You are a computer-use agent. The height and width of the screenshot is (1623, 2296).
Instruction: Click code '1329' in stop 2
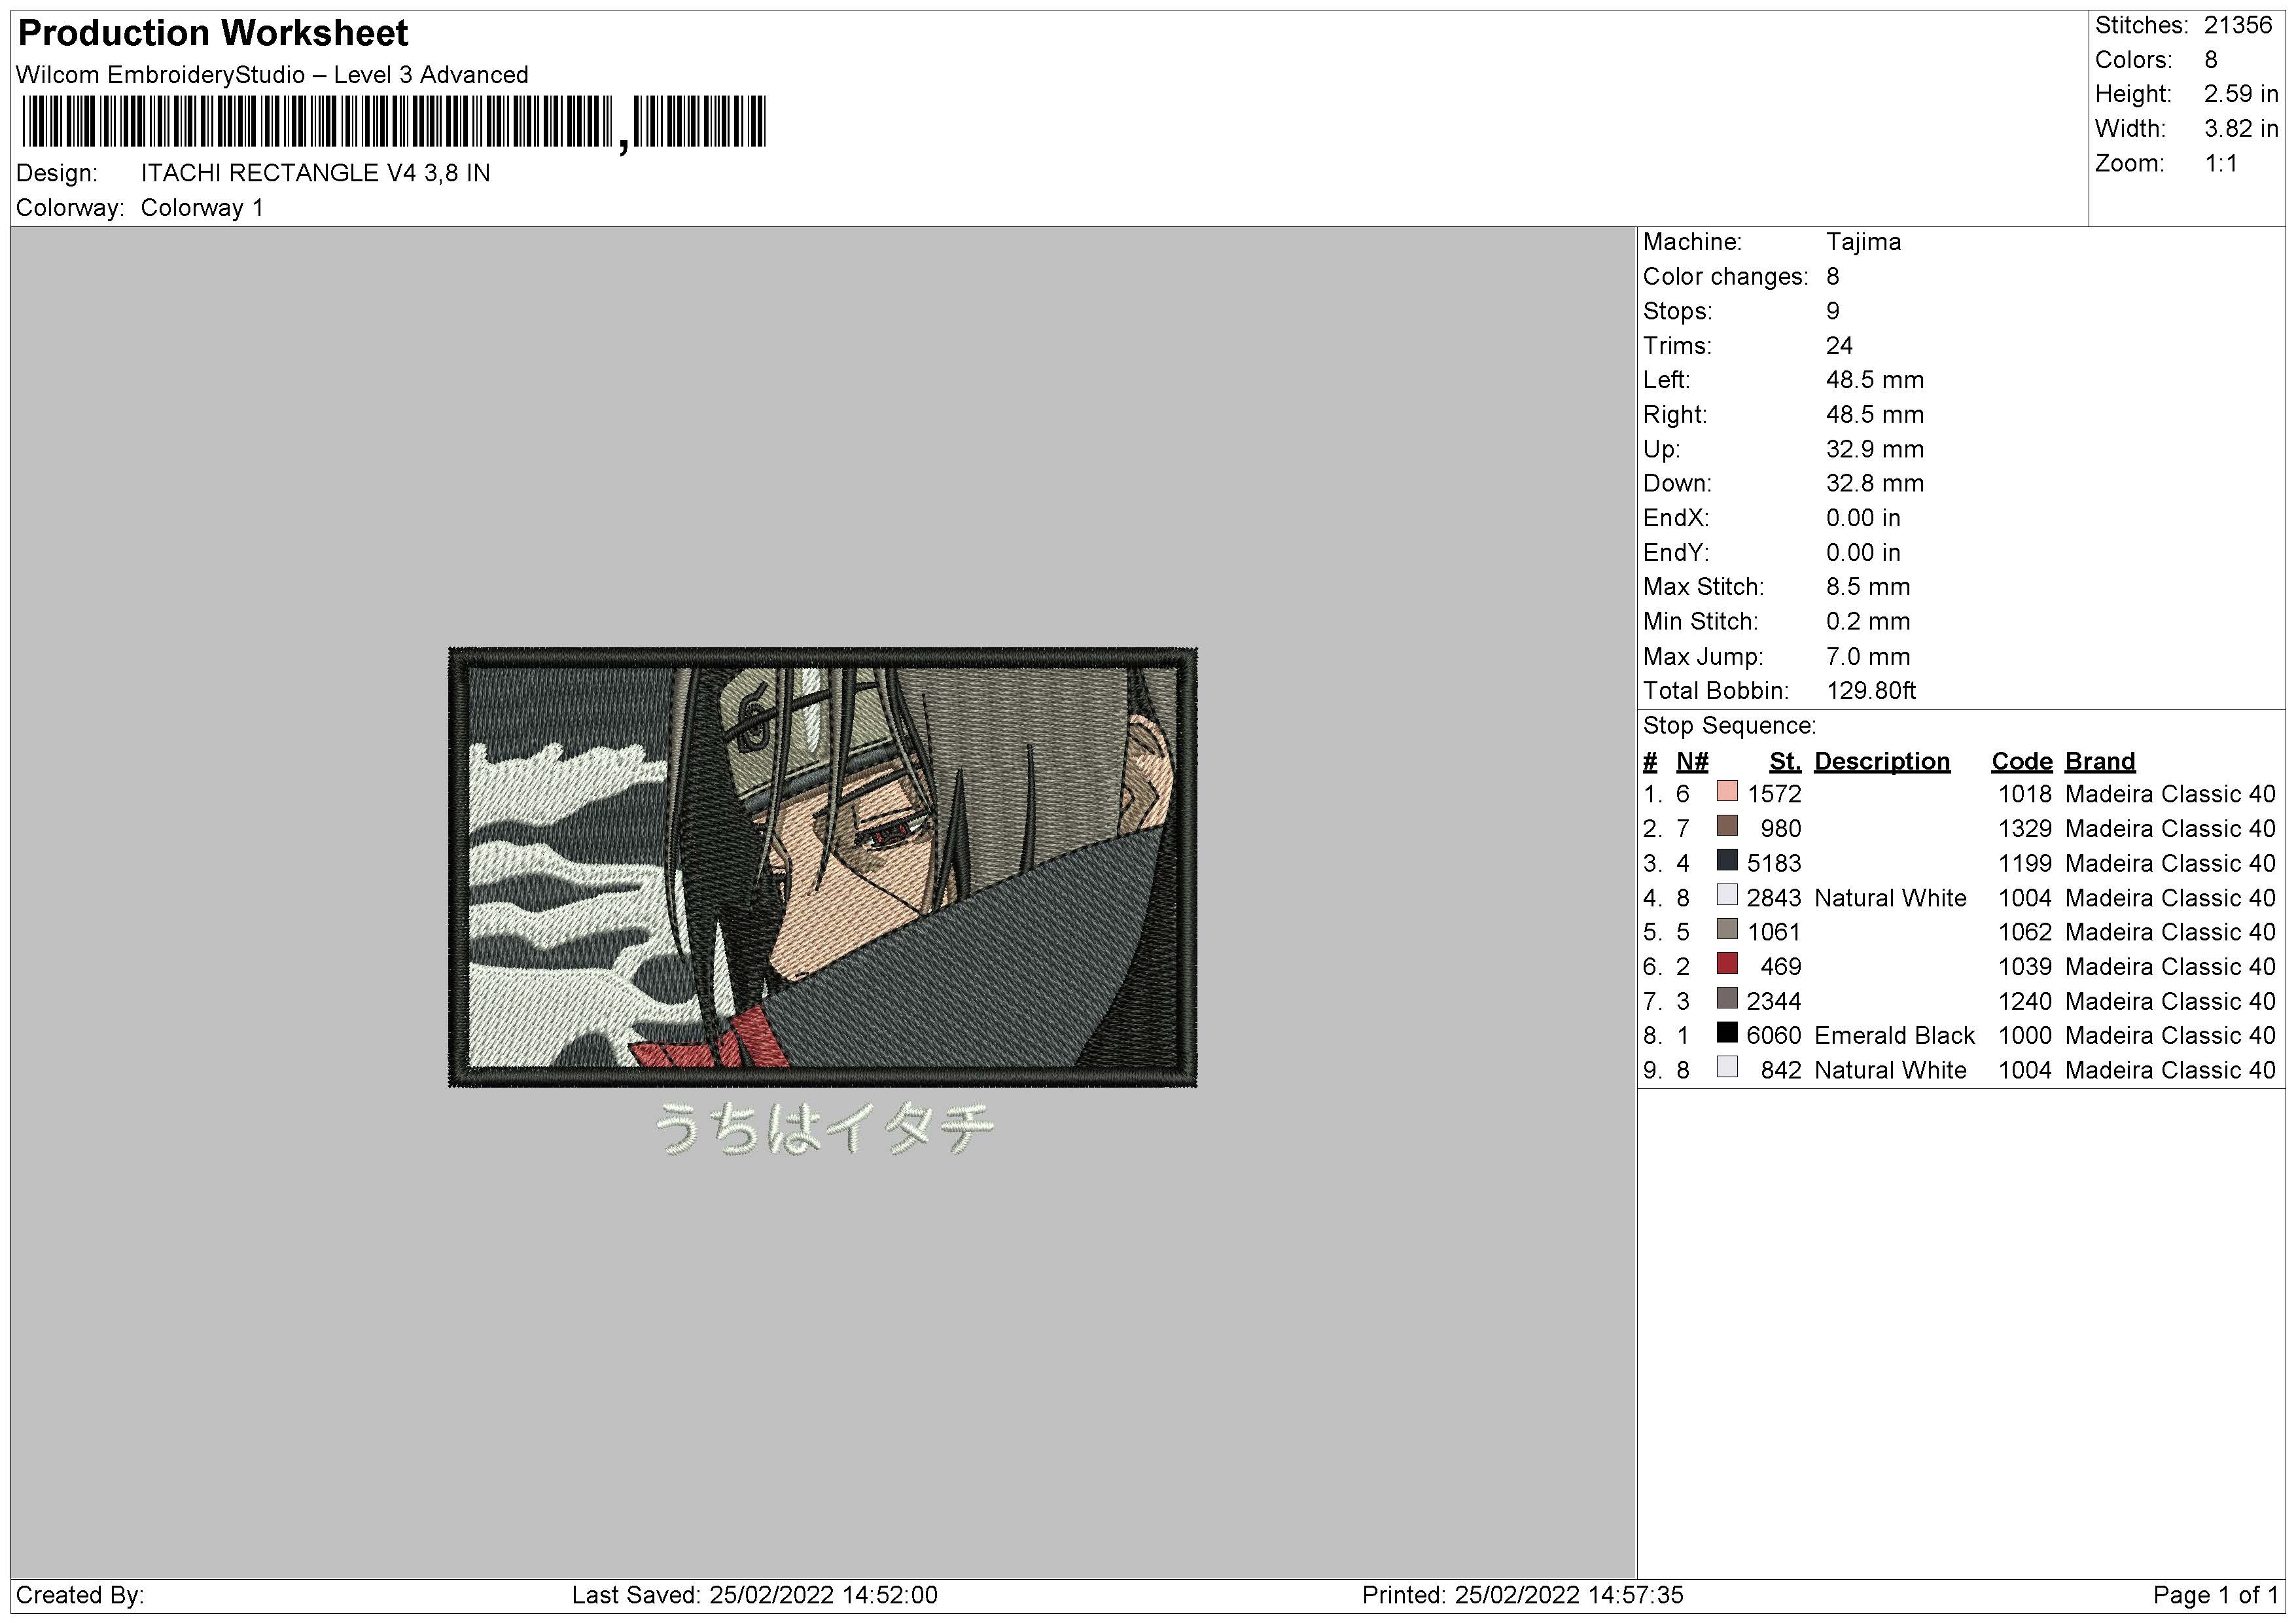pos(2025,829)
